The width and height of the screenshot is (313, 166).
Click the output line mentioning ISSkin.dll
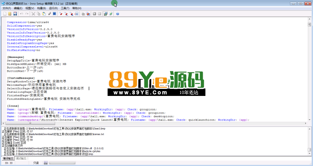coord(54,148)
